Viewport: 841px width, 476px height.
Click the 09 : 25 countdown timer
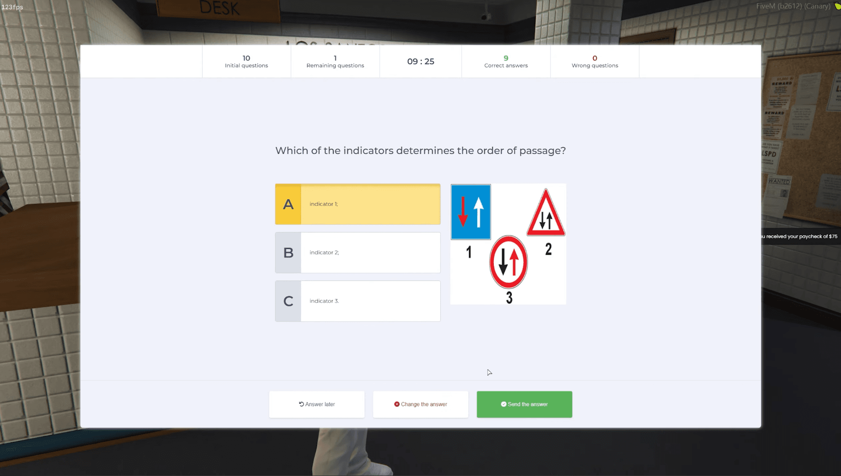(x=420, y=61)
